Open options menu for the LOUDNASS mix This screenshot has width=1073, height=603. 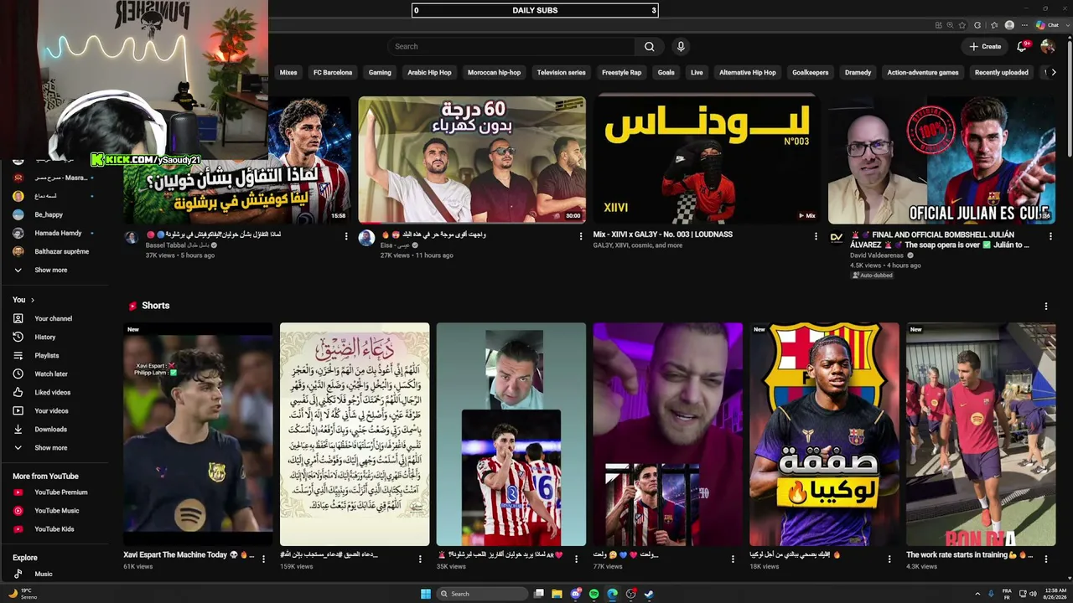816,236
